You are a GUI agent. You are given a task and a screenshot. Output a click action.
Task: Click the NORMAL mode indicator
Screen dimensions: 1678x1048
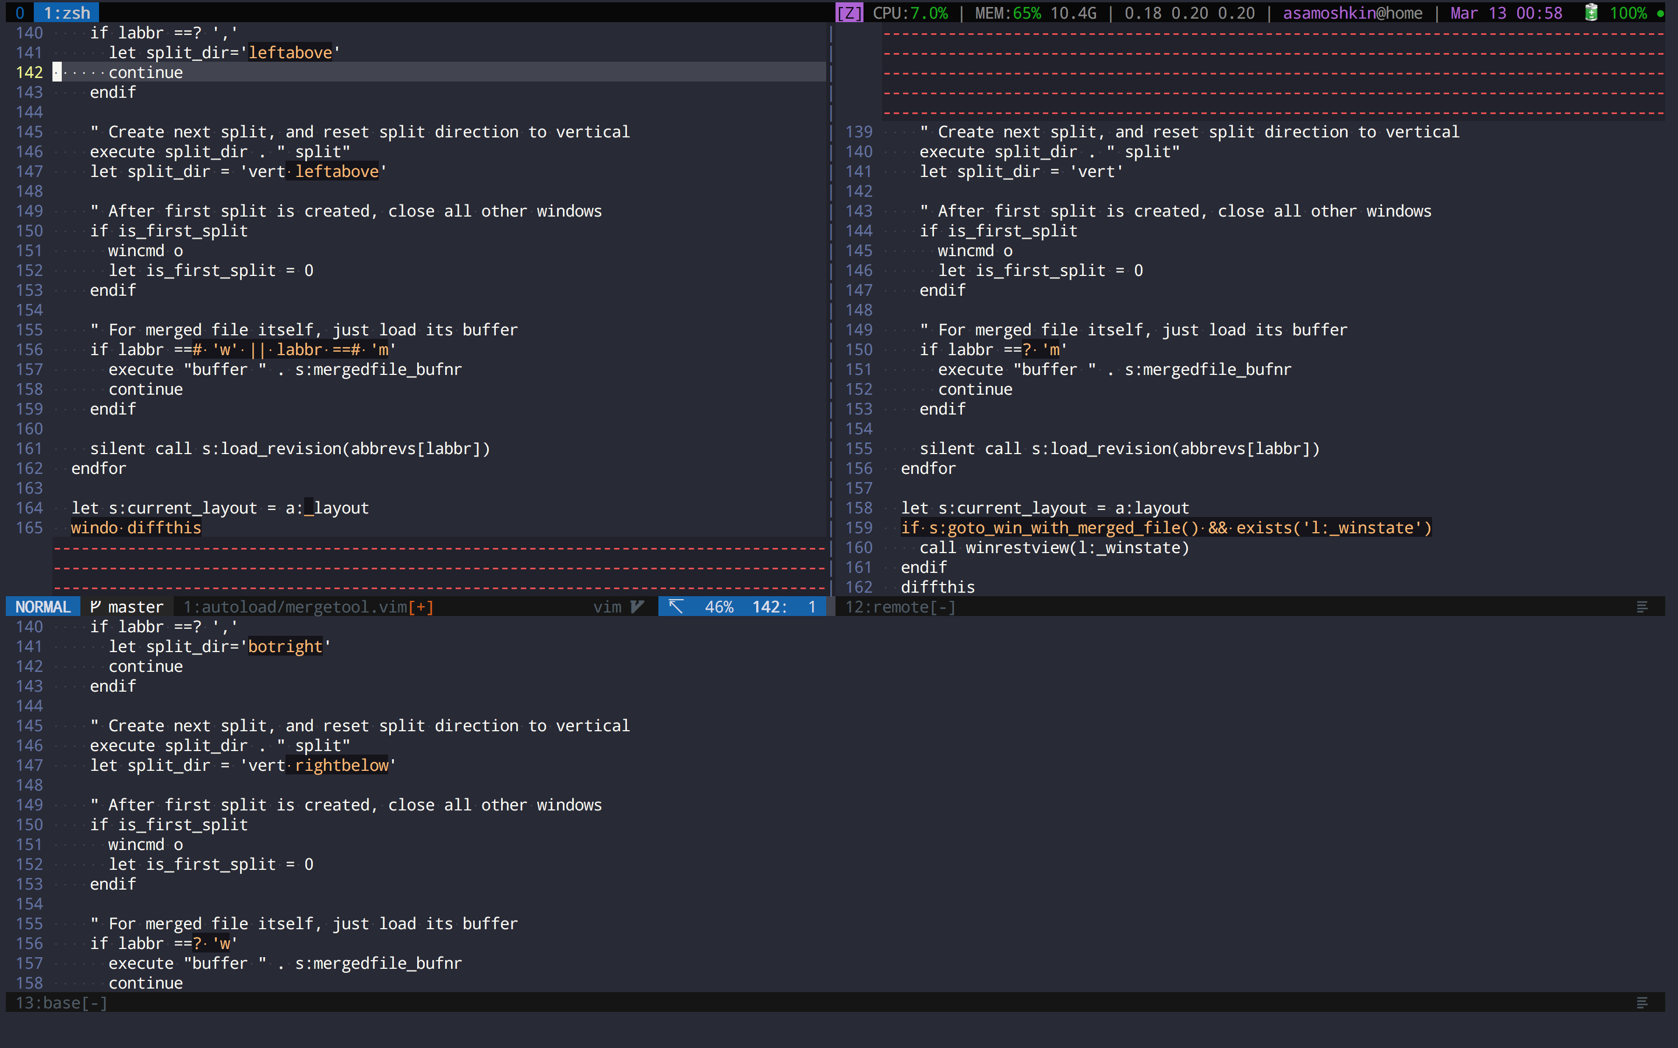[x=43, y=607]
